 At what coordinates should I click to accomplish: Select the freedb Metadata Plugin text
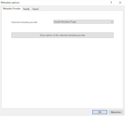65,22
